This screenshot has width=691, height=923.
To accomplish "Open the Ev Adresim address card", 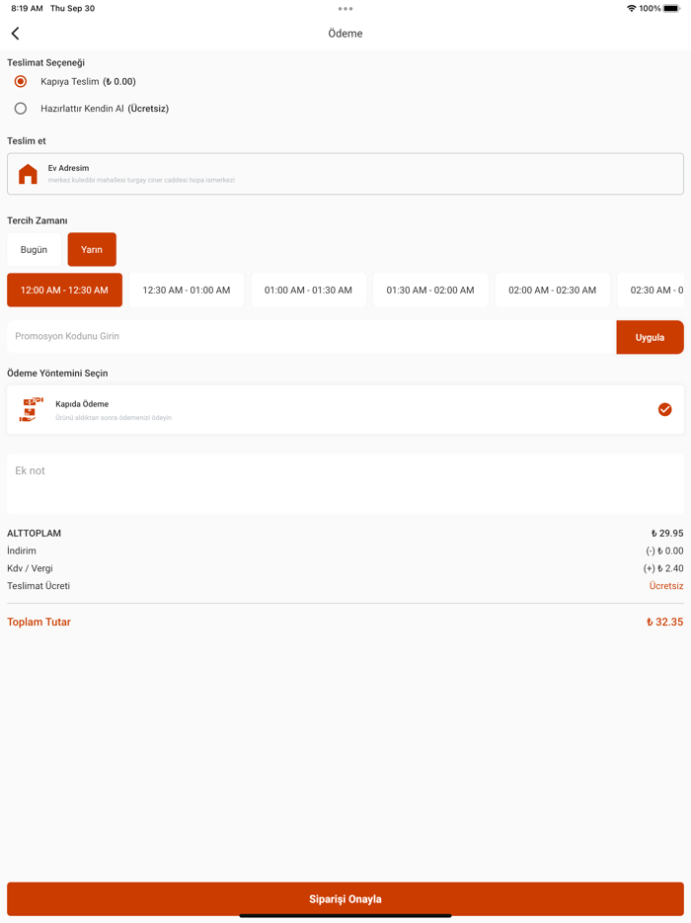I will (x=345, y=174).
